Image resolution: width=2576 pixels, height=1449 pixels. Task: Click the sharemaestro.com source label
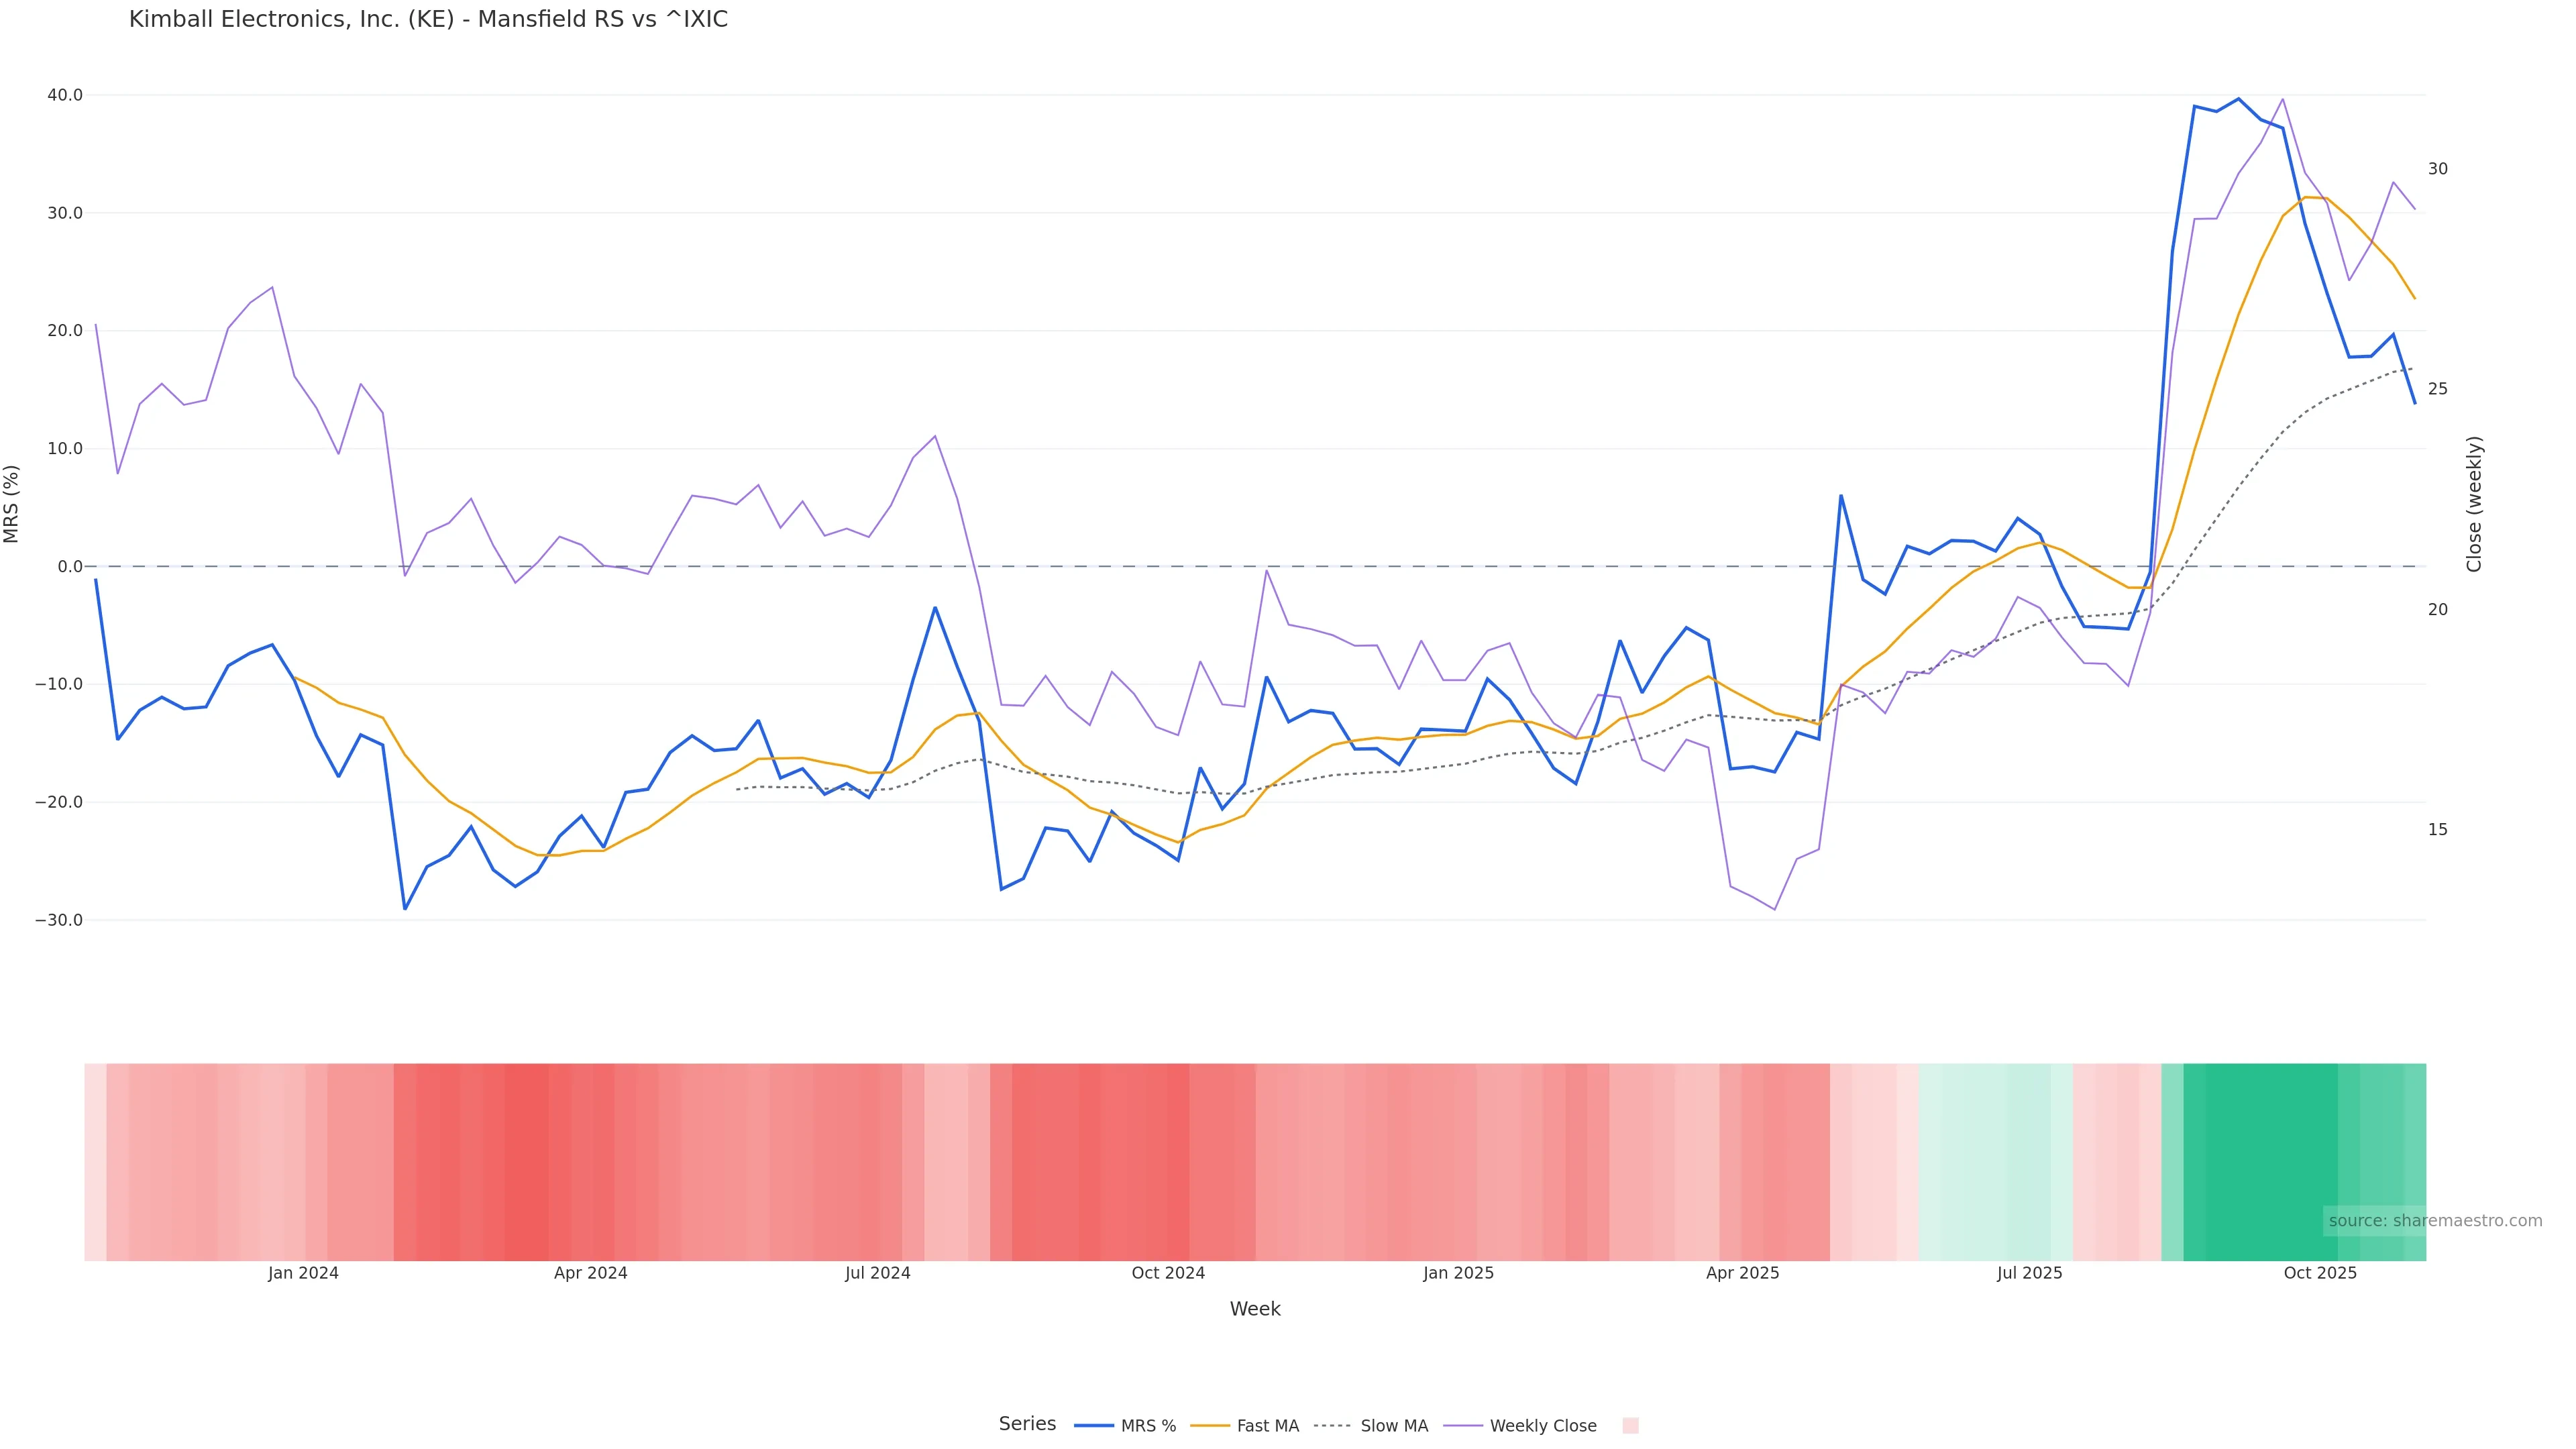tap(2434, 1221)
